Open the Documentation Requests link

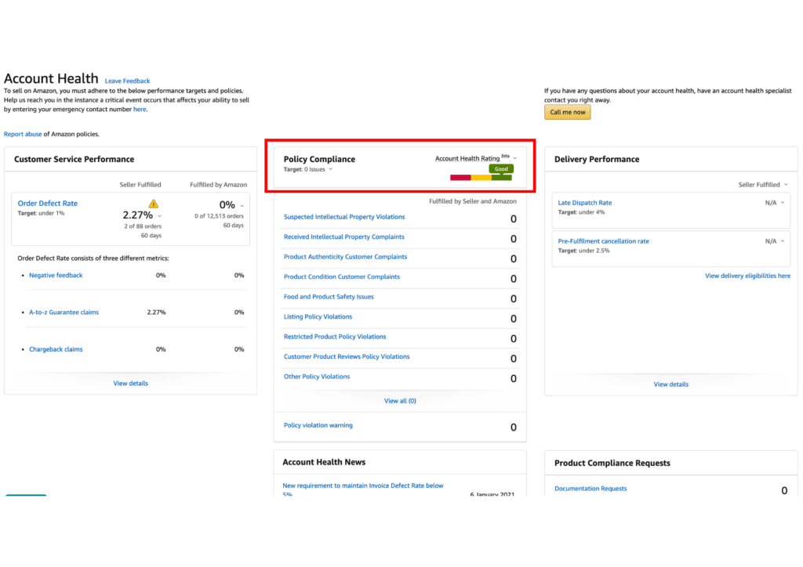coord(590,488)
